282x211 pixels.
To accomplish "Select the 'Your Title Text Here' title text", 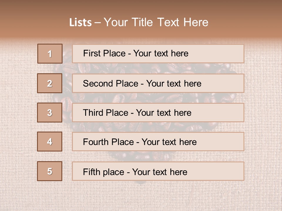I will tap(156, 22).
